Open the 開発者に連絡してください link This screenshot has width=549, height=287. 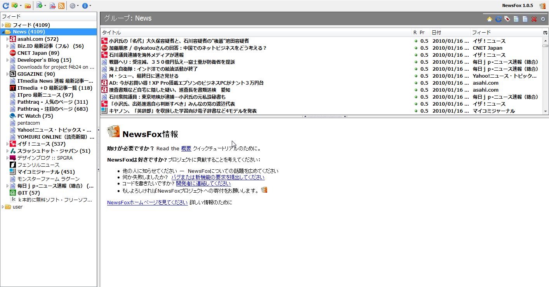[x=203, y=183]
